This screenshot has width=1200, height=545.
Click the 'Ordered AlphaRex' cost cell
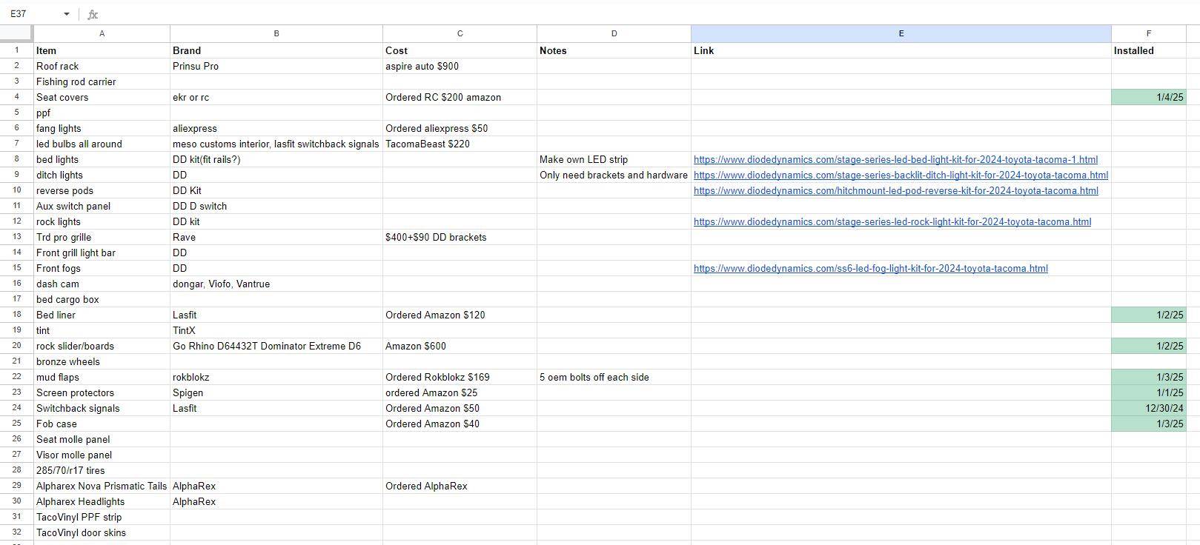point(460,486)
